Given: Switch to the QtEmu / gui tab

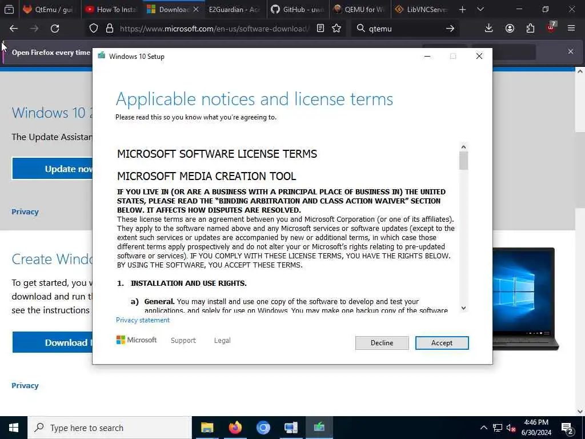Looking at the screenshot, I should [49, 9].
